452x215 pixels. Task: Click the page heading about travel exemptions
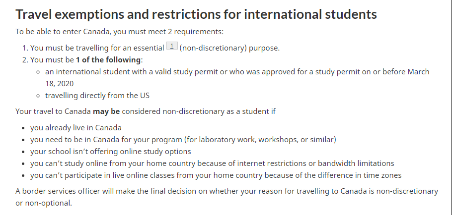[196, 14]
